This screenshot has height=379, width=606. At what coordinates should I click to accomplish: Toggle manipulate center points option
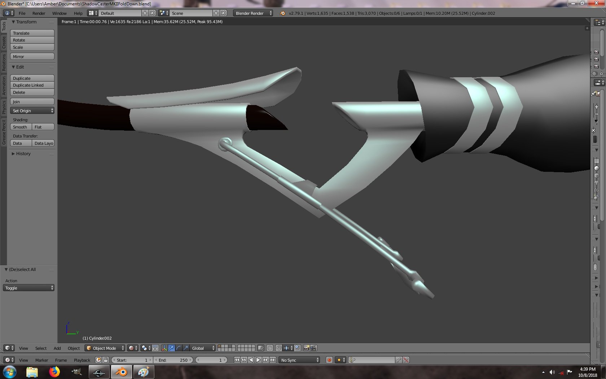pyautogui.click(x=155, y=348)
